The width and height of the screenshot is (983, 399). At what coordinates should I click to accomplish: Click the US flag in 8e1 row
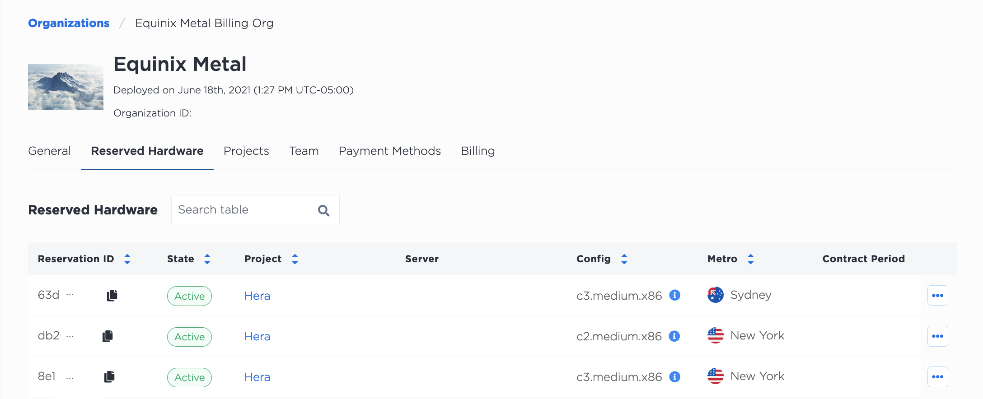point(716,376)
